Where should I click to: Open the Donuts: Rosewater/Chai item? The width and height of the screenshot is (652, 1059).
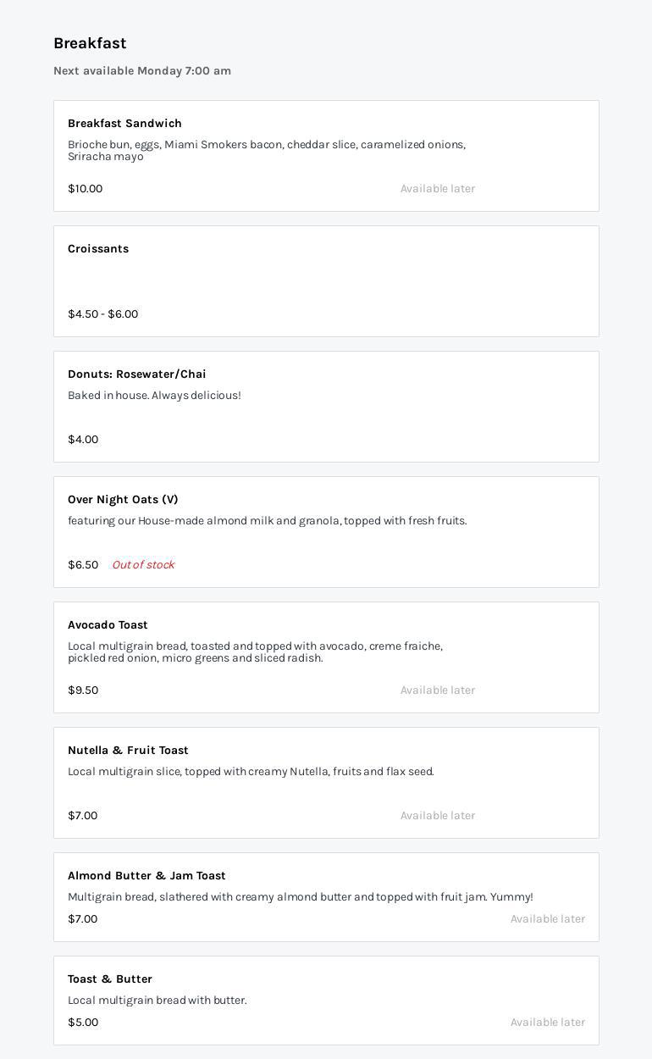(136, 374)
